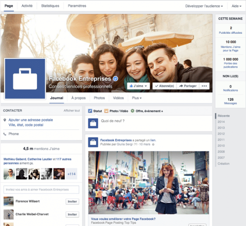Jump to 2010 in timeline
The width and height of the screenshot is (246, 226).
coord(221,146)
